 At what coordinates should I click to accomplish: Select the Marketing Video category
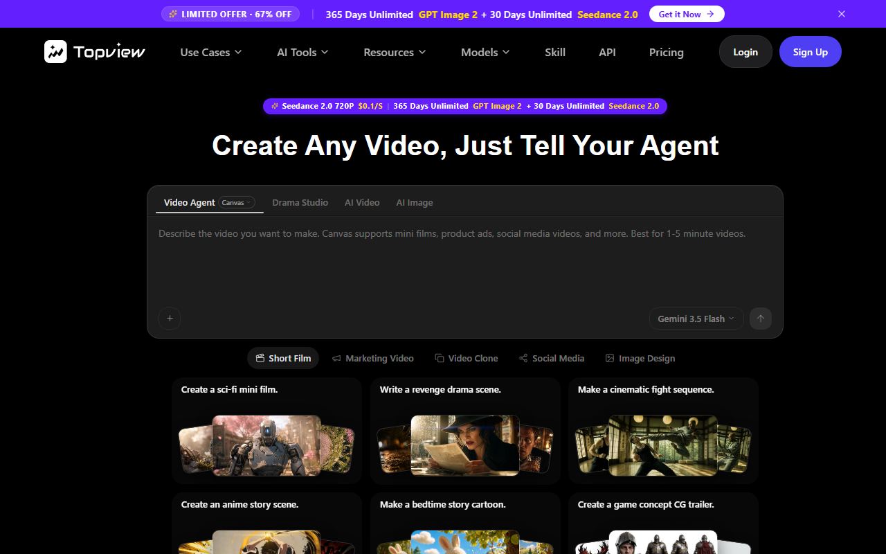point(373,358)
